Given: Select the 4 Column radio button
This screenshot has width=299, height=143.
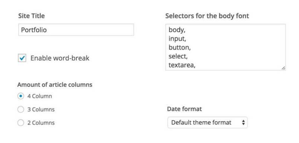Looking at the screenshot, I should click(x=20, y=96).
